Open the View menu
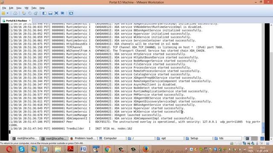The width and height of the screenshot is (273, 153). coord(19,8)
